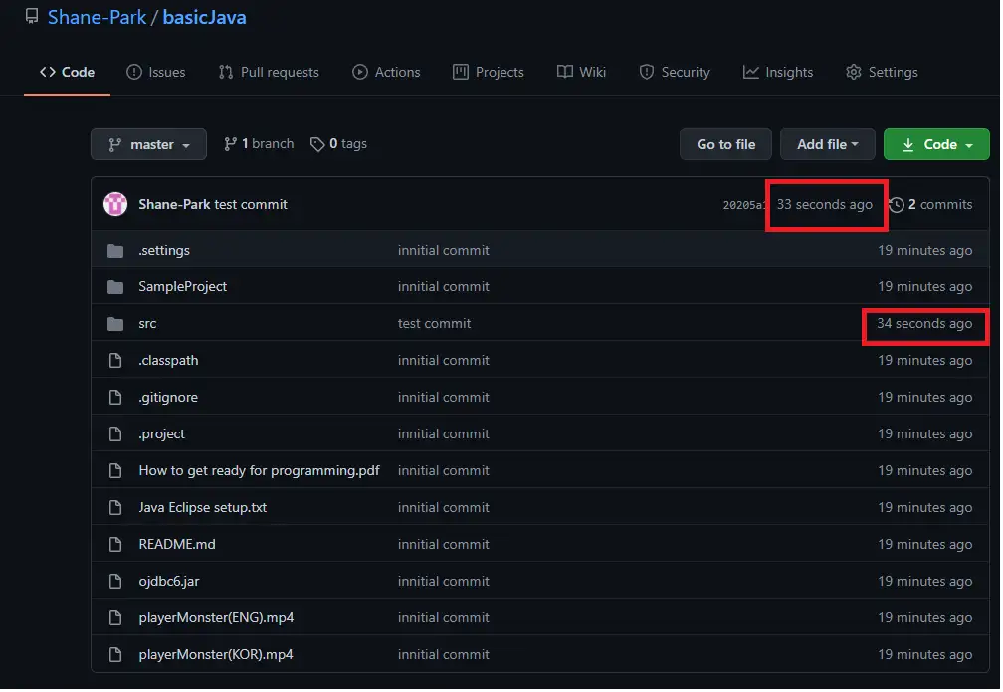Open the README.md file
Screen dimensions: 1003x692
pos(177,545)
